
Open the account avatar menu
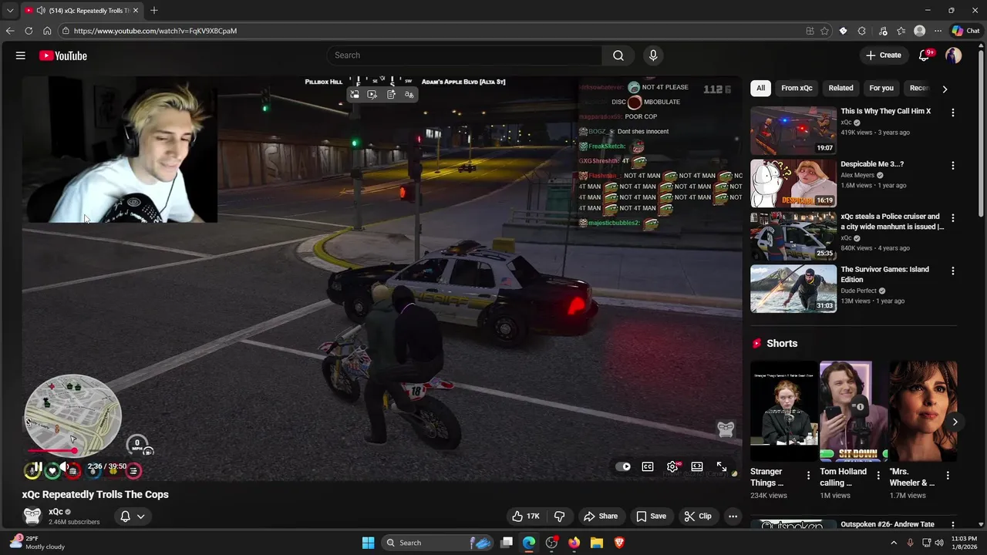pos(954,55)
